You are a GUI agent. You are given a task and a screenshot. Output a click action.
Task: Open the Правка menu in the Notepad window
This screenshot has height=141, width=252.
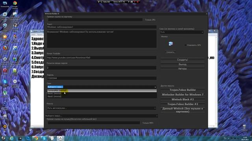[x=39, y=34]
